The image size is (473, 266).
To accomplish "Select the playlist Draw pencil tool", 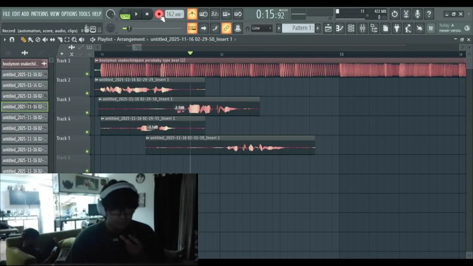I will tap(23, 40).
